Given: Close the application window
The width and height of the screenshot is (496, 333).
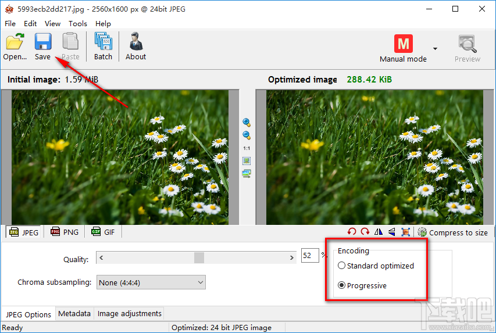Looking at the screenshot, I should [482, 9].
